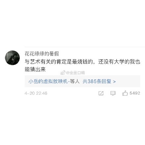
Task: Click the phrase 最烧钱的 in the comment
Action: click(x=82, y=62)
